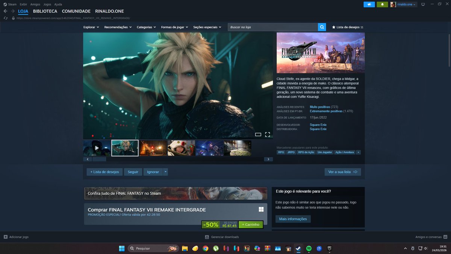Image resolution: width=451 pixels, height=254 pixels.
Task: Open the Jogos menu
Action: click(x=47, y=4)
